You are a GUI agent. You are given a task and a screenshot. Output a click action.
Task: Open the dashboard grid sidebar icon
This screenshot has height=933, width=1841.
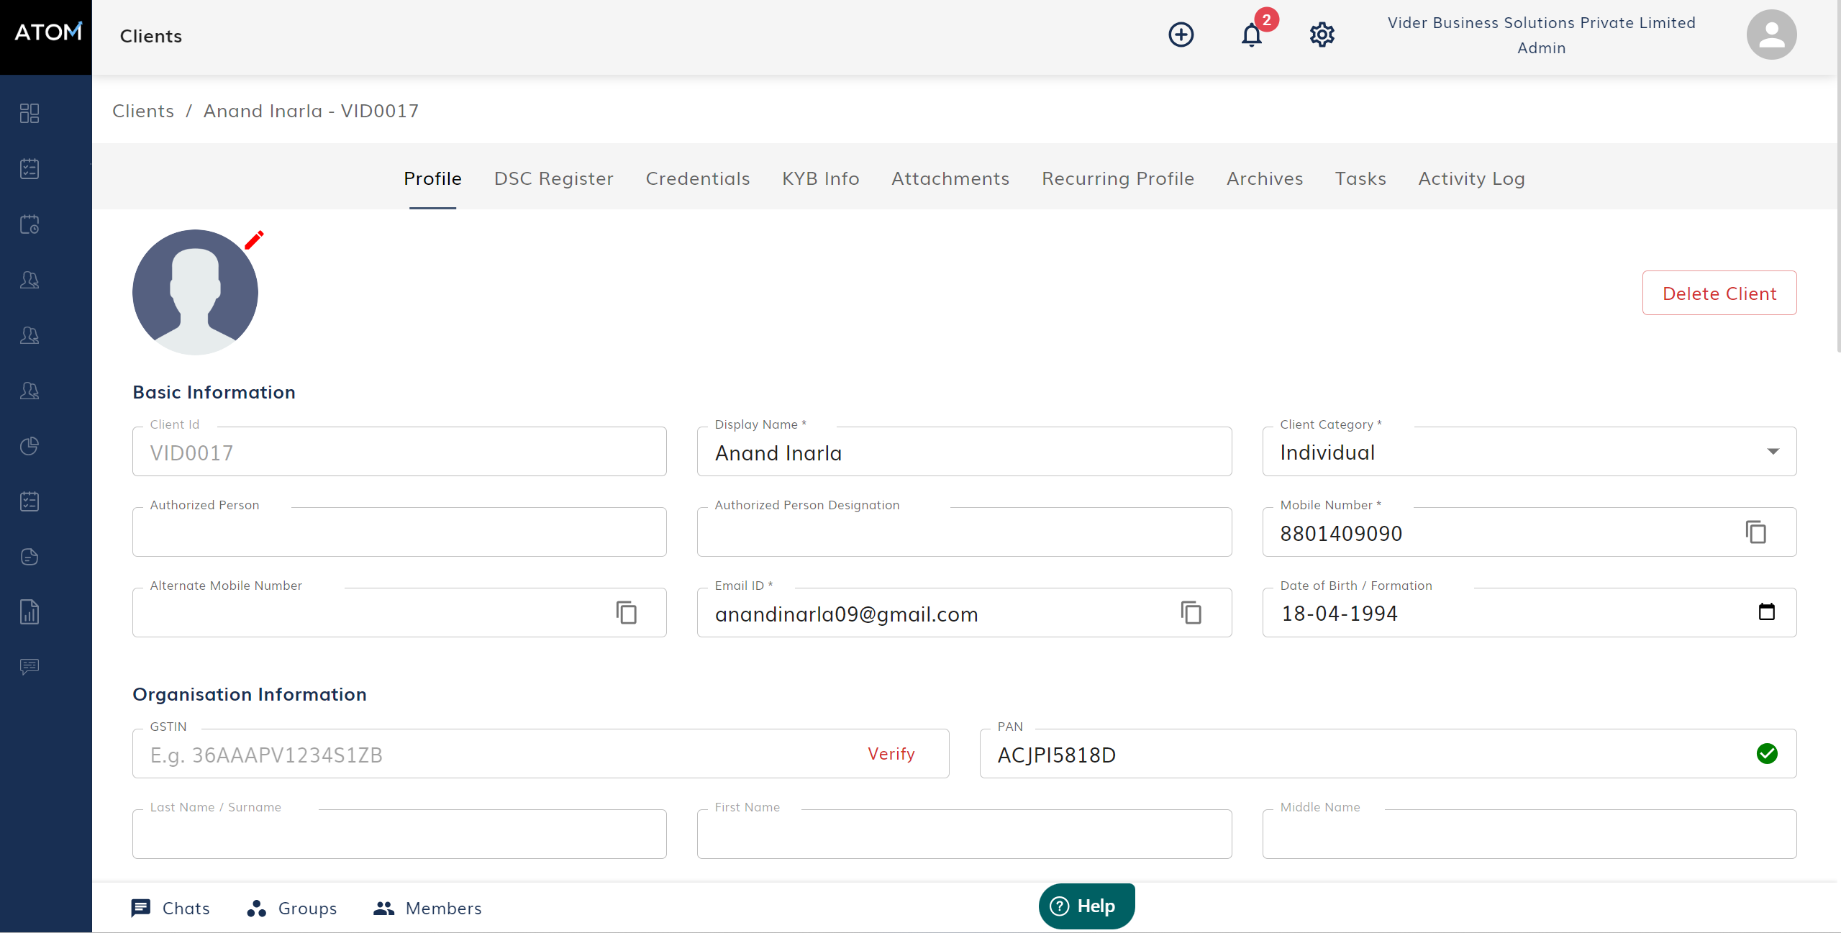click(x=29, y=113)
